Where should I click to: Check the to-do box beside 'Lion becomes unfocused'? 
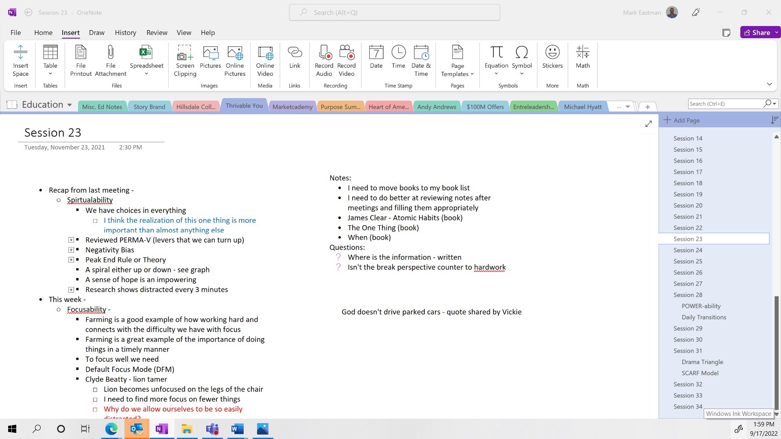(96, 389)
